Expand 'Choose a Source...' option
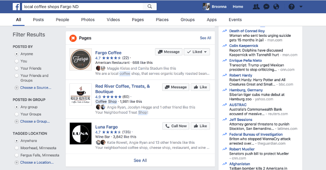The image size is (326, 170). coord(36,88)
